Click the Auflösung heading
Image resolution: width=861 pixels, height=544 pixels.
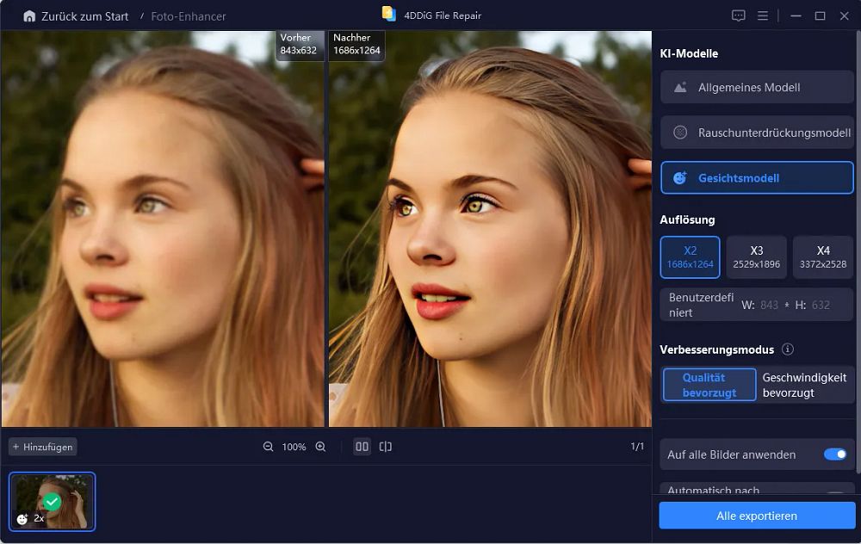coord(687,219)
